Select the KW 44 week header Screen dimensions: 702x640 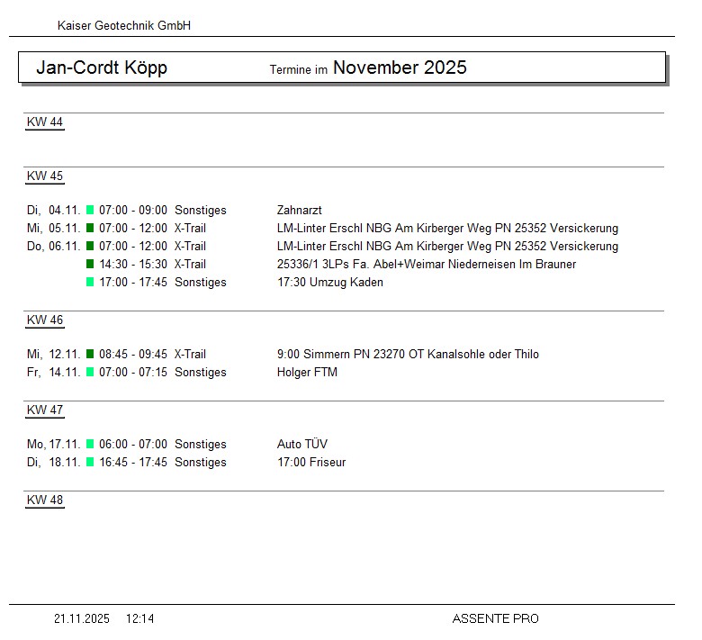pyautogui.click(x=45, y=122)
